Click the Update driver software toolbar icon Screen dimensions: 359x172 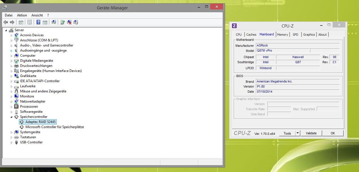tap(63, 22)
